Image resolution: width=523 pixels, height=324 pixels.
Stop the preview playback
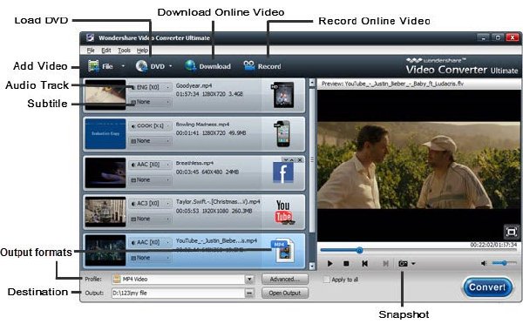[x=346, y=263]
